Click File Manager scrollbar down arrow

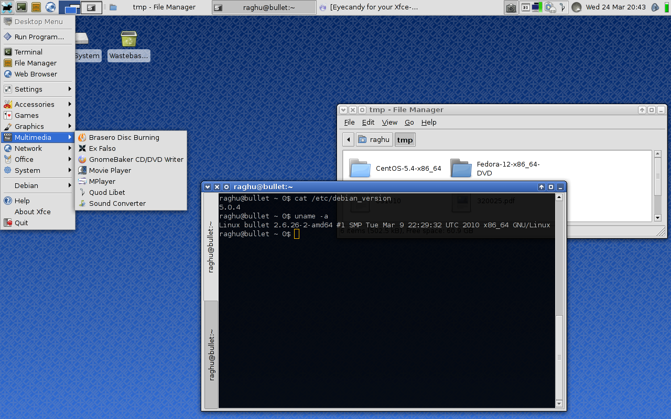point(658,217)
